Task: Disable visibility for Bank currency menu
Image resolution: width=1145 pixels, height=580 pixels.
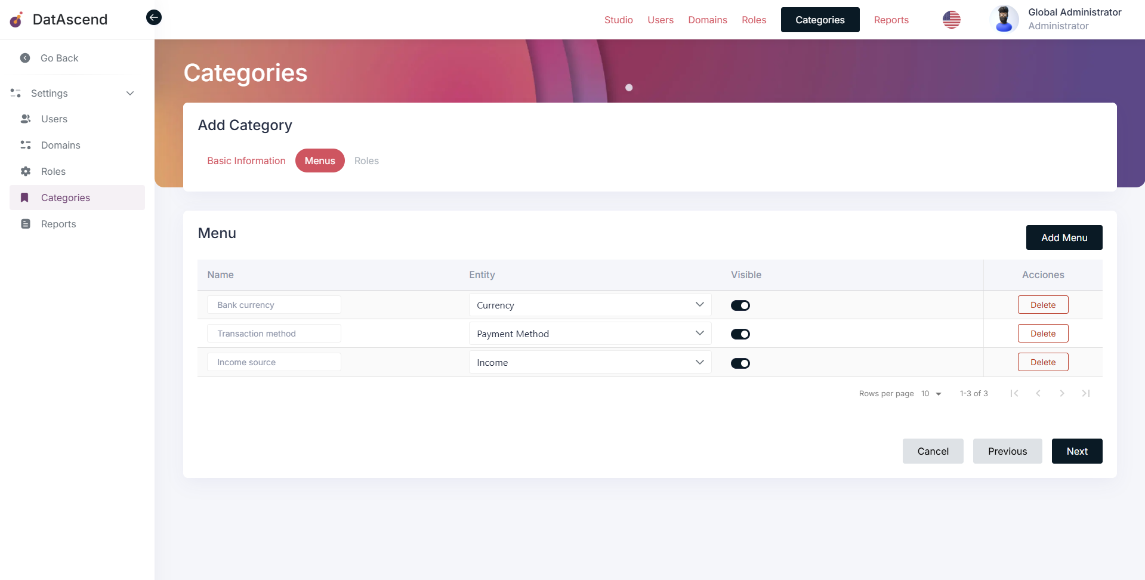Action: click(740, 305)
